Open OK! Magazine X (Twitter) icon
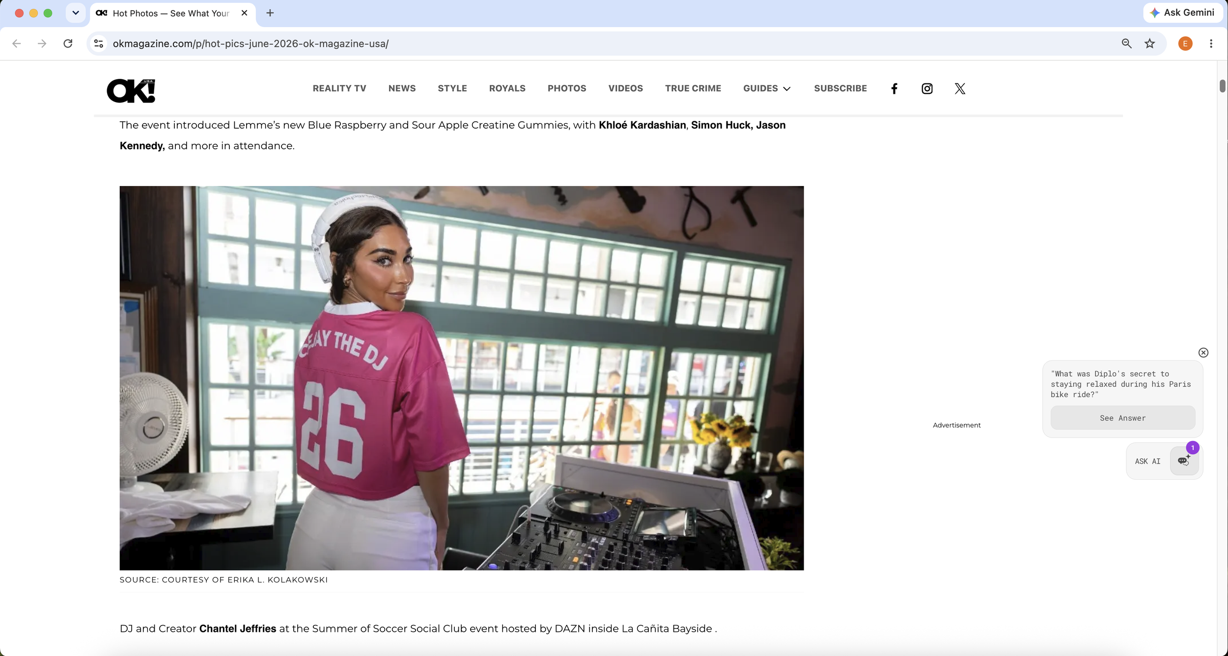 960,88
